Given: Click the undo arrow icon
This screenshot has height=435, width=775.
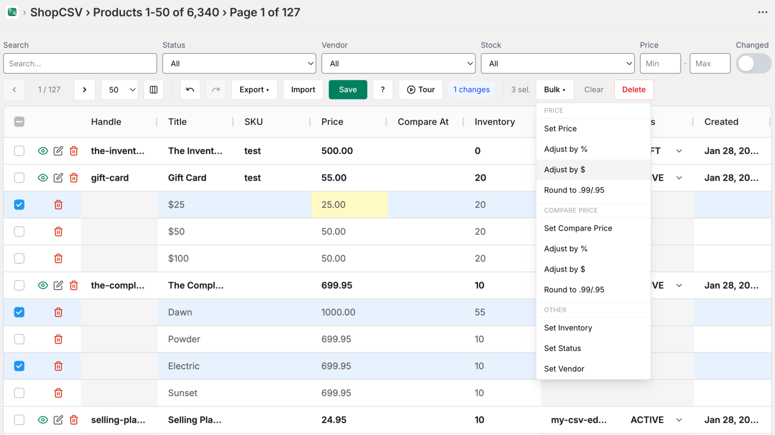Looking at the screenshot, I should [x=190, y=89].
